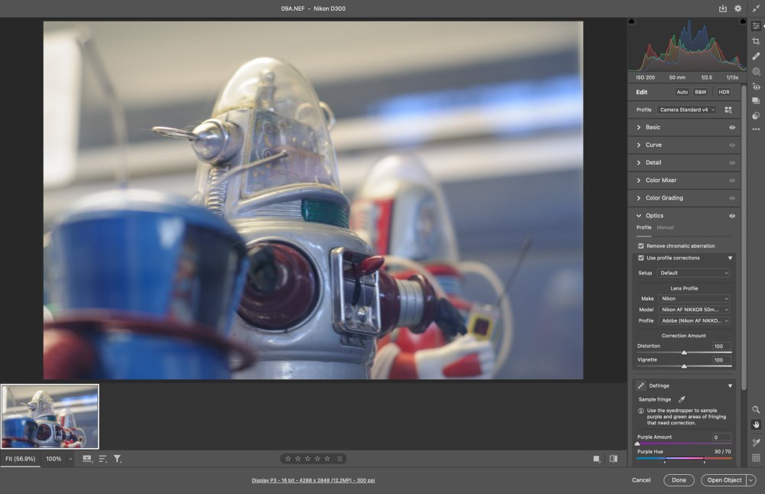This screenshot has width=765, height=494.
Task: Open Camera Raw preferences gear
Action: (738, 8)
